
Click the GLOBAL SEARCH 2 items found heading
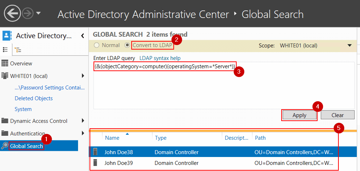[x=140, y=34]
